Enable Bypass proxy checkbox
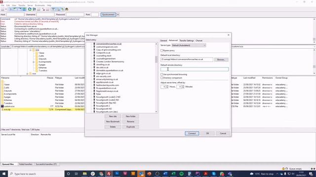Image resolution: width=316 pixels, height=177 pixels. click(162, 50)
